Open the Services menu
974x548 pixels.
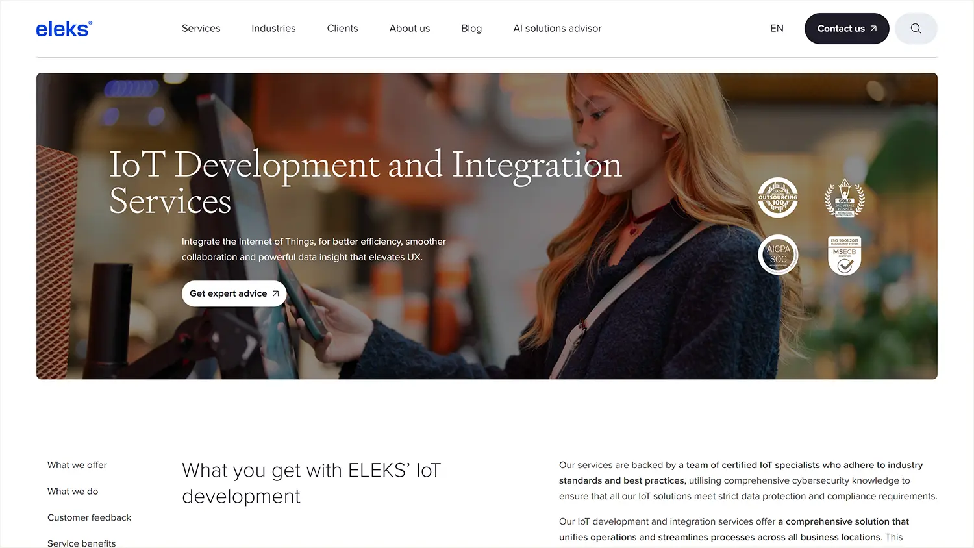(201, 28)
